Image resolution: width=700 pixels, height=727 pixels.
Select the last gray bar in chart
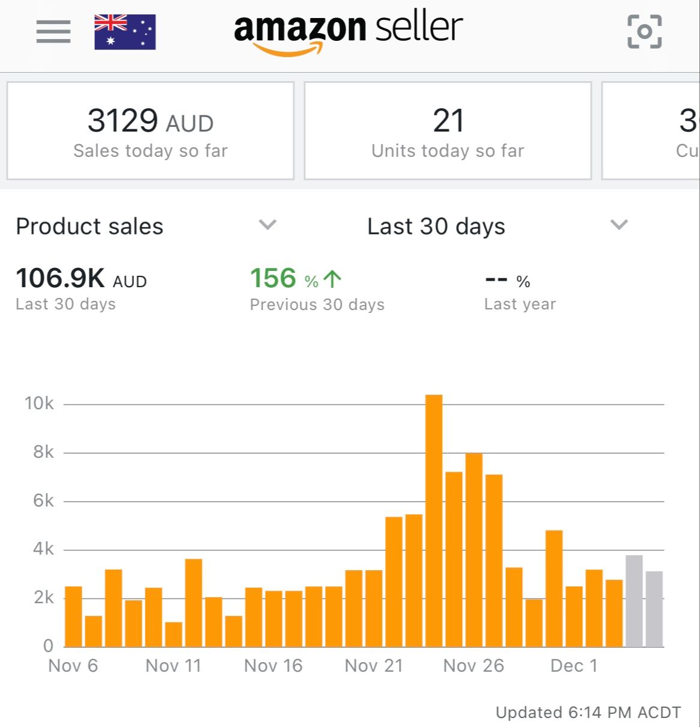click(x=654, y=609)
